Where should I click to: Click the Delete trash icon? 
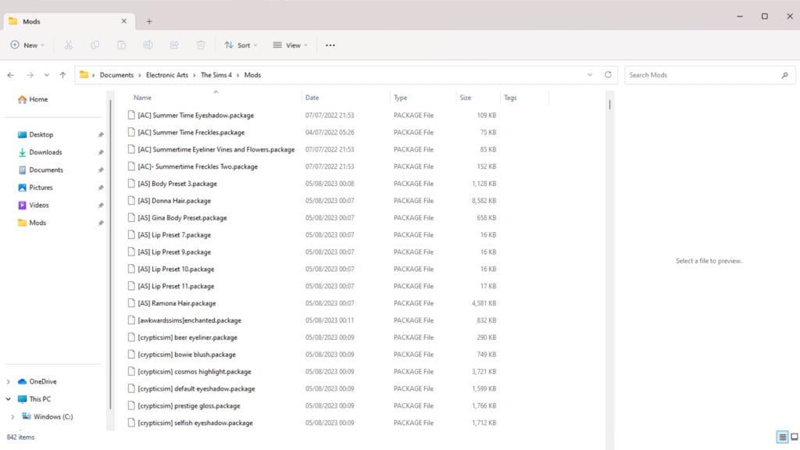[201, 45]
